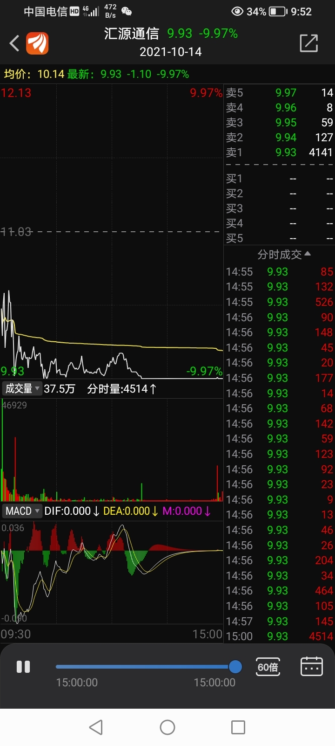Tap the 12.13 upper price label
This screenshot has width=335, height=746.
(x=16, y=93)
